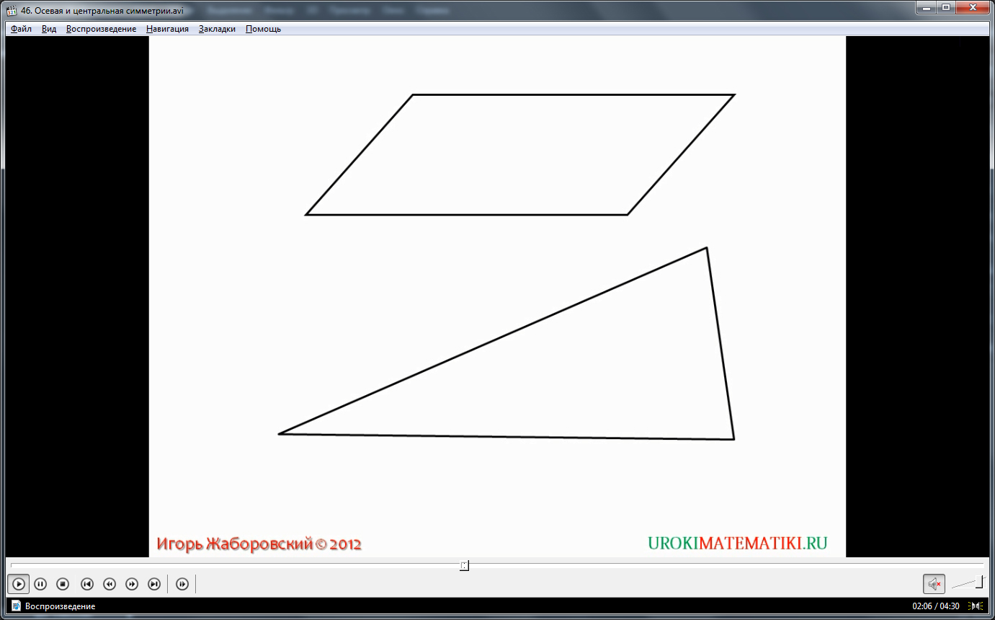995x620 pixels.
Task: Click the volume slider handle
Action: [979, 583]
